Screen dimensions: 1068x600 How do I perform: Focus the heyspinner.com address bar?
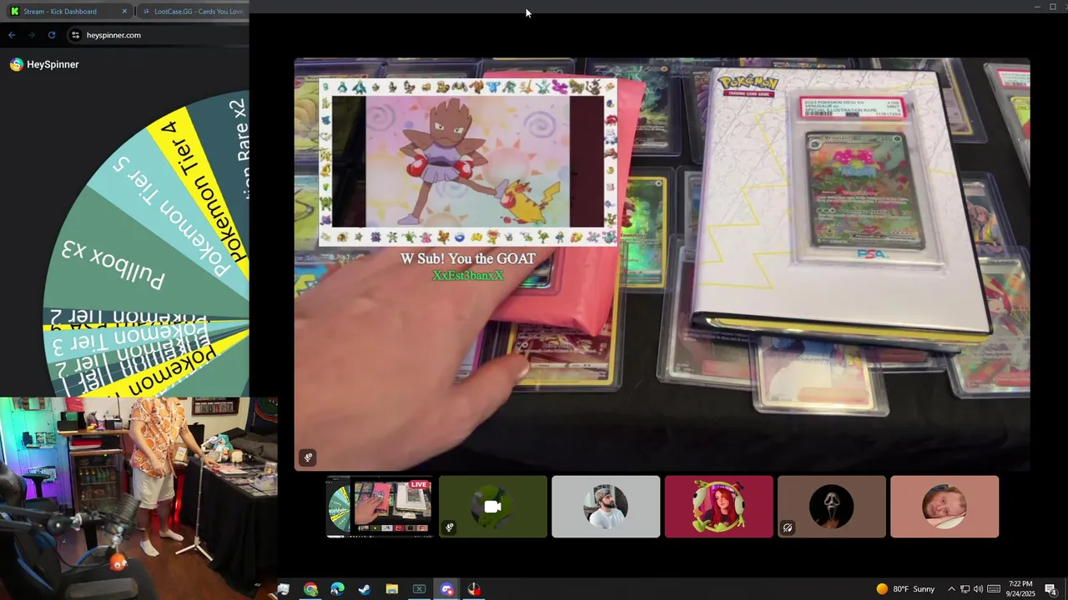point(159,35)
